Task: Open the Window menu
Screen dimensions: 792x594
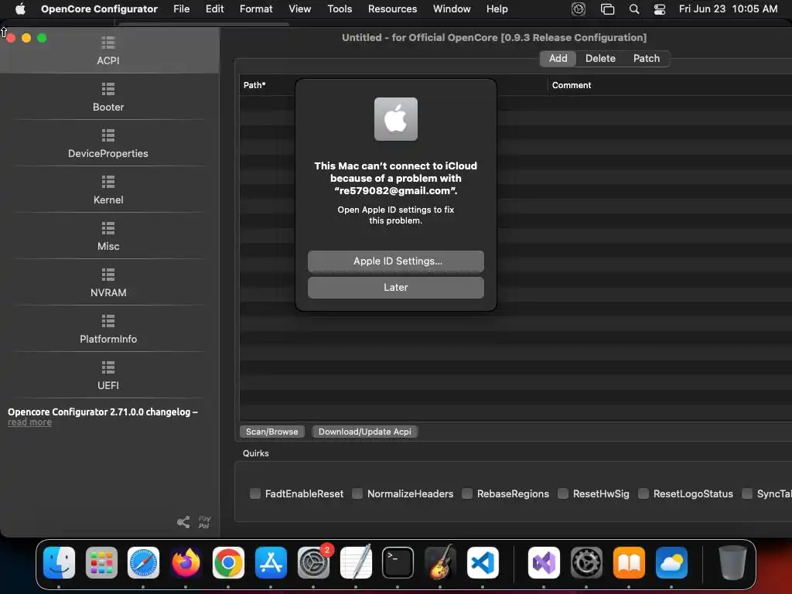Action: (x=452, y=9)
